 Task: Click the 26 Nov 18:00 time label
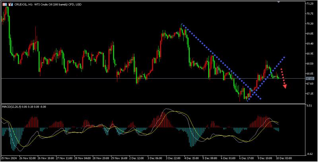[x=46, y=158]
